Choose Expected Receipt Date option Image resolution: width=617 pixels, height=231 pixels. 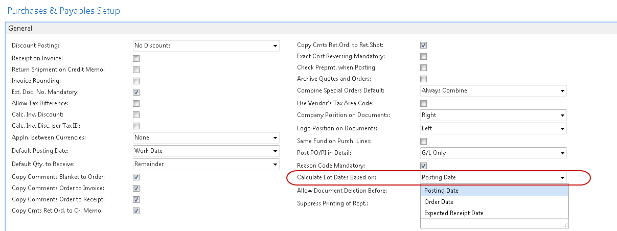(x=453, y=213)
